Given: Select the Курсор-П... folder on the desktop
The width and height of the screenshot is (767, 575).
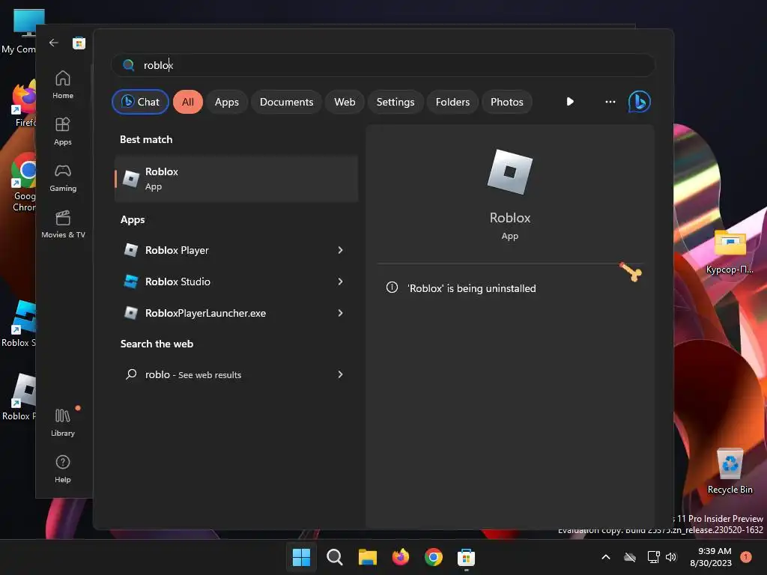Looking at the screenshot, I should point(730,251).
